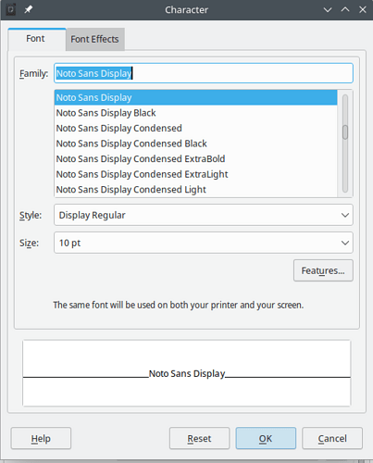The height and width of the screenshot is (463, 373).
Task: Pick Noto Sans Display Condensed Black
Action: (x=196, y=144)
